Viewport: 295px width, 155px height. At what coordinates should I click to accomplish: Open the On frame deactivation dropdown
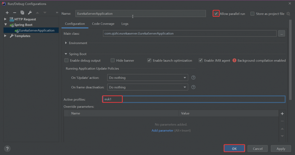[x=147, y=87]
